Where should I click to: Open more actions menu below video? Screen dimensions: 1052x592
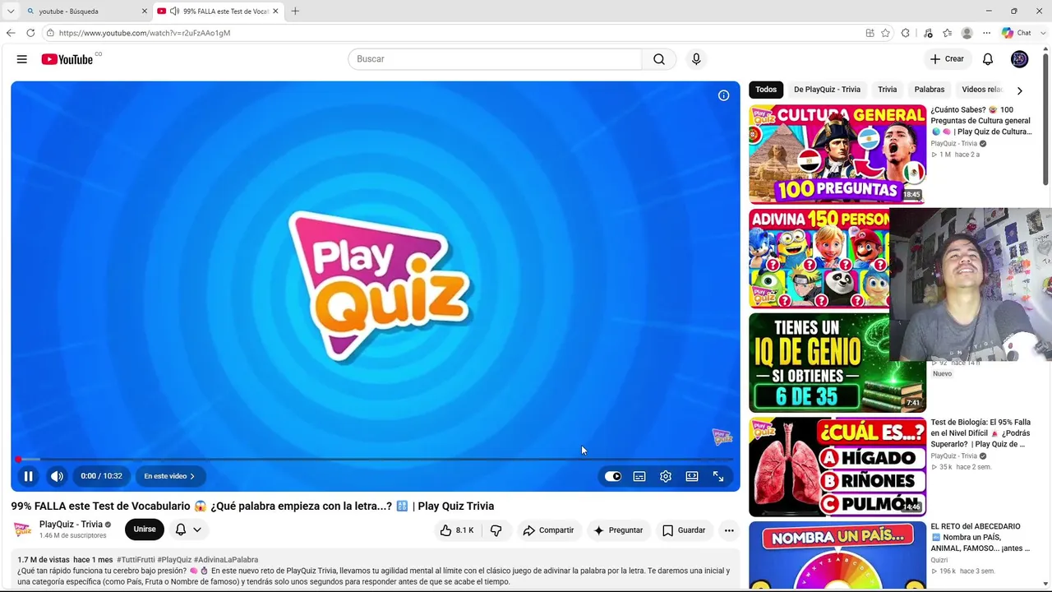point(729,530)
